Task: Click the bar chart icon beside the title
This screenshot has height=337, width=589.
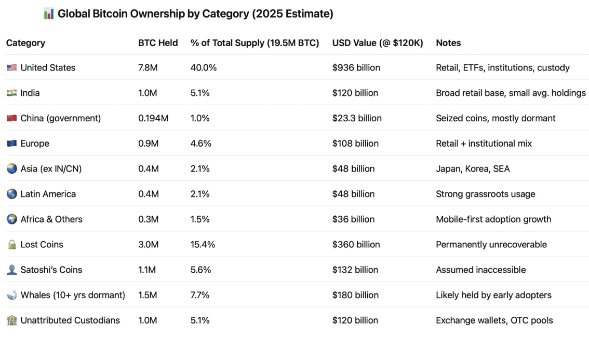Action: coord(48,14)
